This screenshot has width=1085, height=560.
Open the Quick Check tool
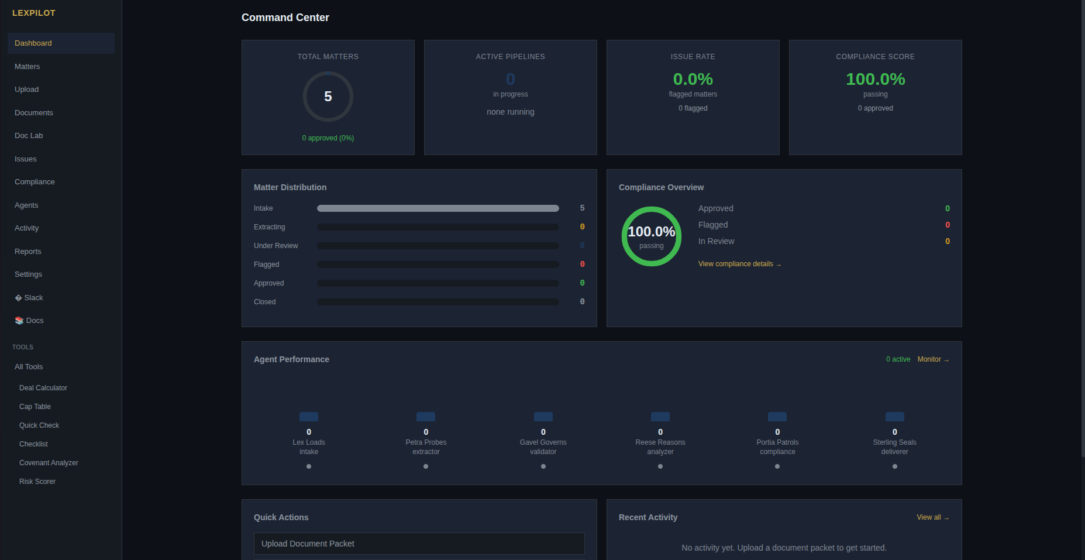[39, 425]
